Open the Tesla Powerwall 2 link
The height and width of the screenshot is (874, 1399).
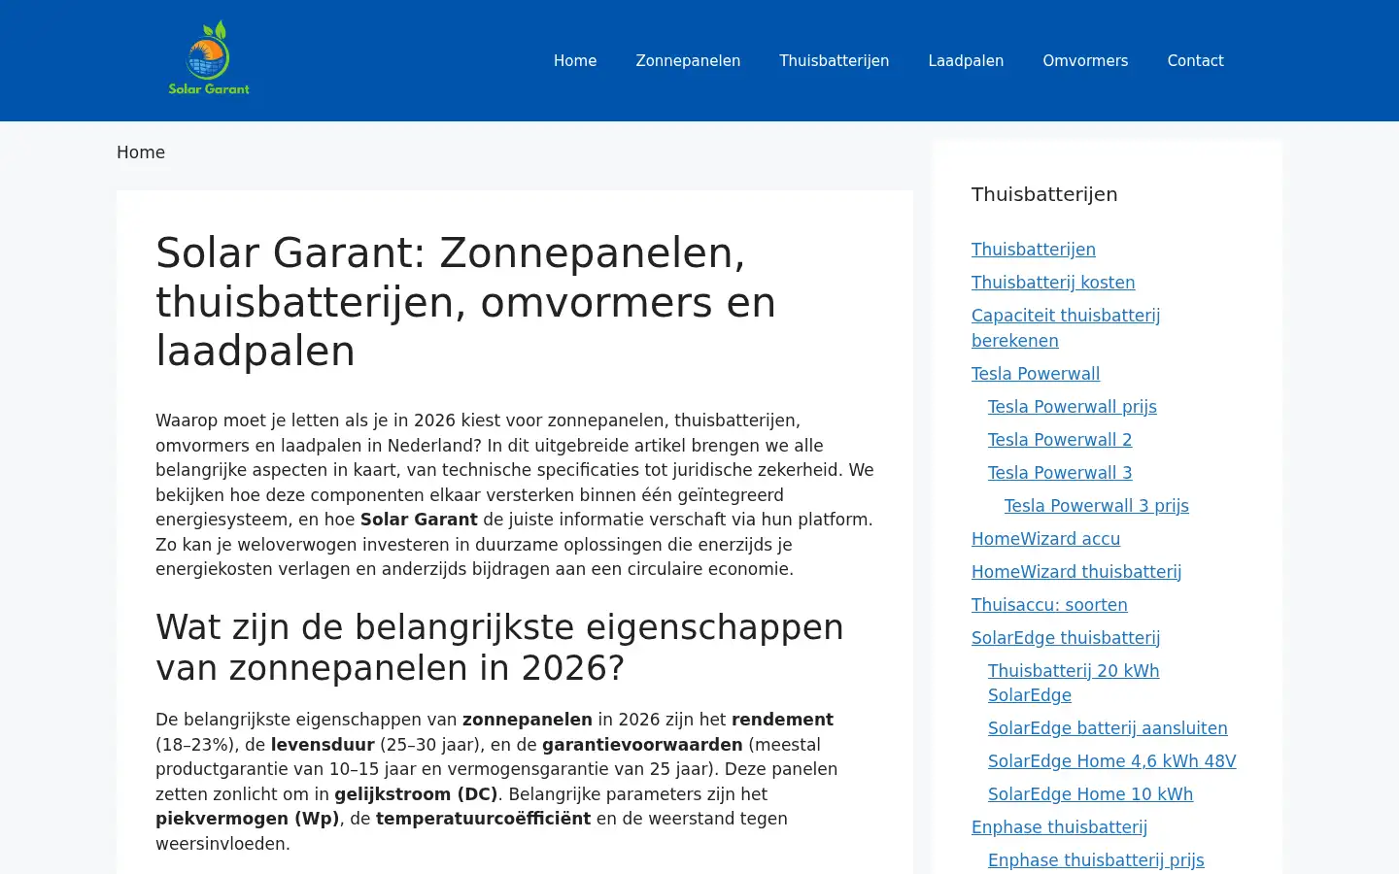[1060, 440]
